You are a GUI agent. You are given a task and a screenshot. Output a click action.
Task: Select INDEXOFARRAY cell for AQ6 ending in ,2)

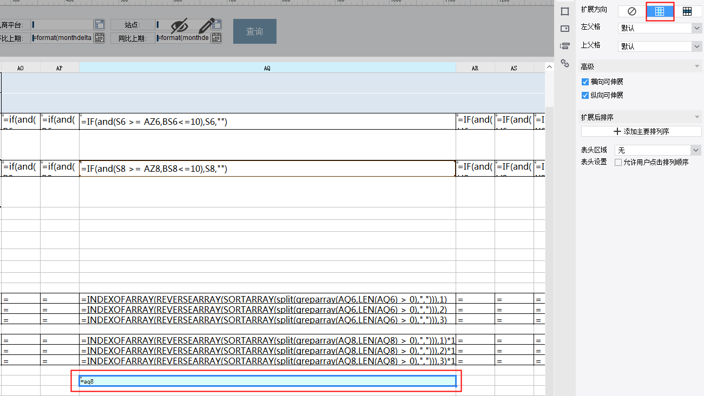coord(267,309)
